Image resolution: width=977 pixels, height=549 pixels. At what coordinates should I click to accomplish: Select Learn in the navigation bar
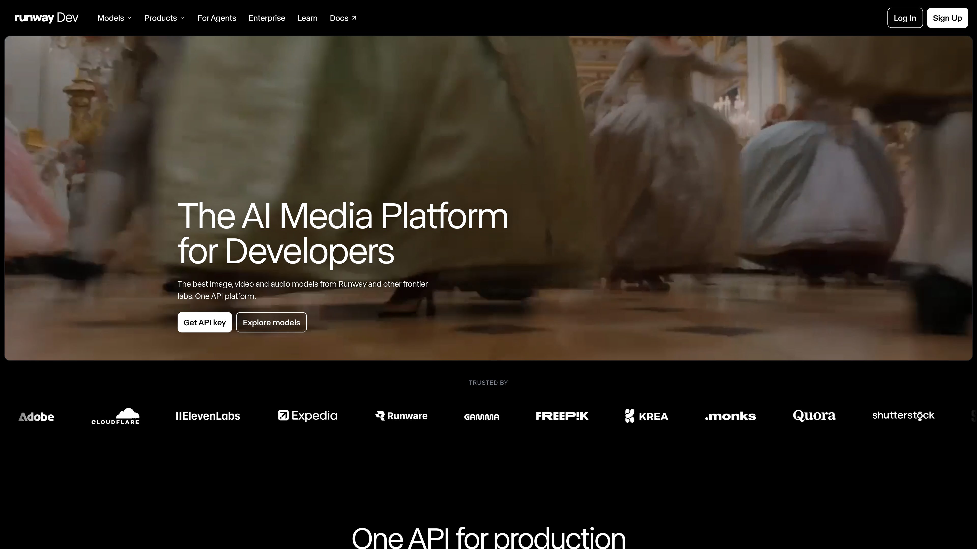307,18
